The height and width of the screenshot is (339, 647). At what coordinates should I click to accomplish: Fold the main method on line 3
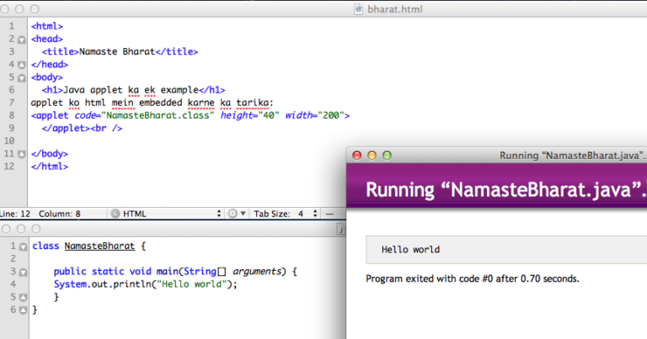point(22,272)
